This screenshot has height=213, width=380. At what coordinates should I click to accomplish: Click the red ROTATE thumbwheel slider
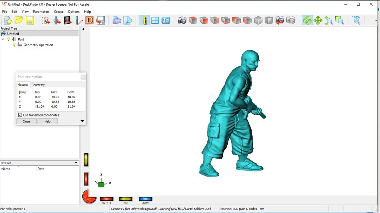pyautogui.click(x=106, y=199)
